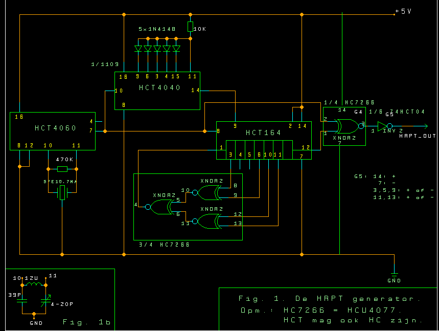Screen dimensions: 439x331
Task: Click the SFE10.7MA ceramic filter symbol
Action: pyautogui.click(x=62, y=192)
